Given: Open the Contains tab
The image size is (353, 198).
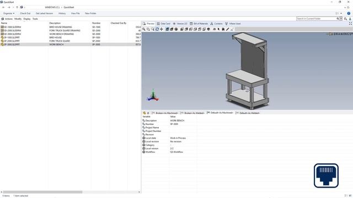Looking at the screenshot, I should [x=216, y=24].
